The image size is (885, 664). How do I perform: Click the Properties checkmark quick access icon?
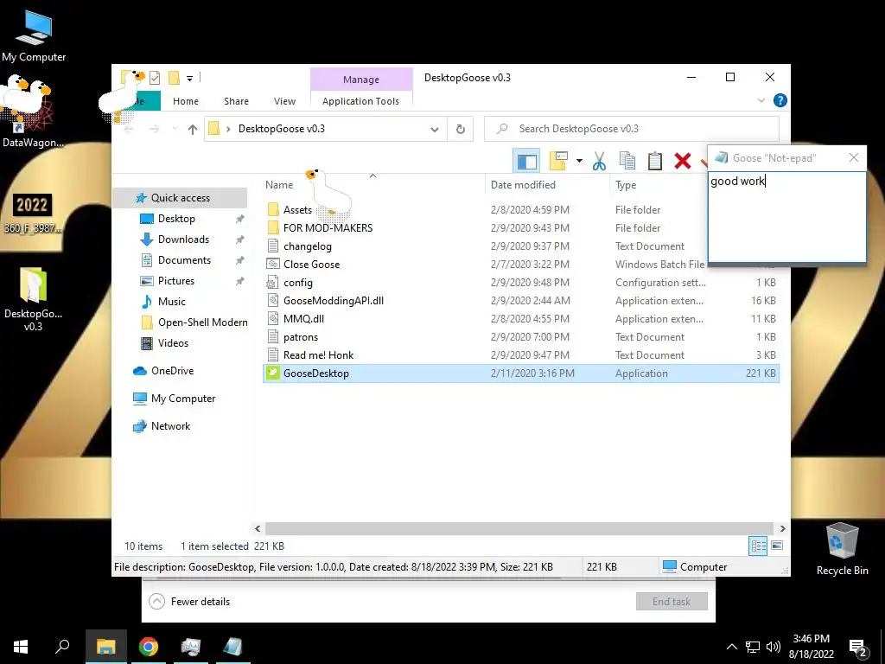(x=155, y=77)
